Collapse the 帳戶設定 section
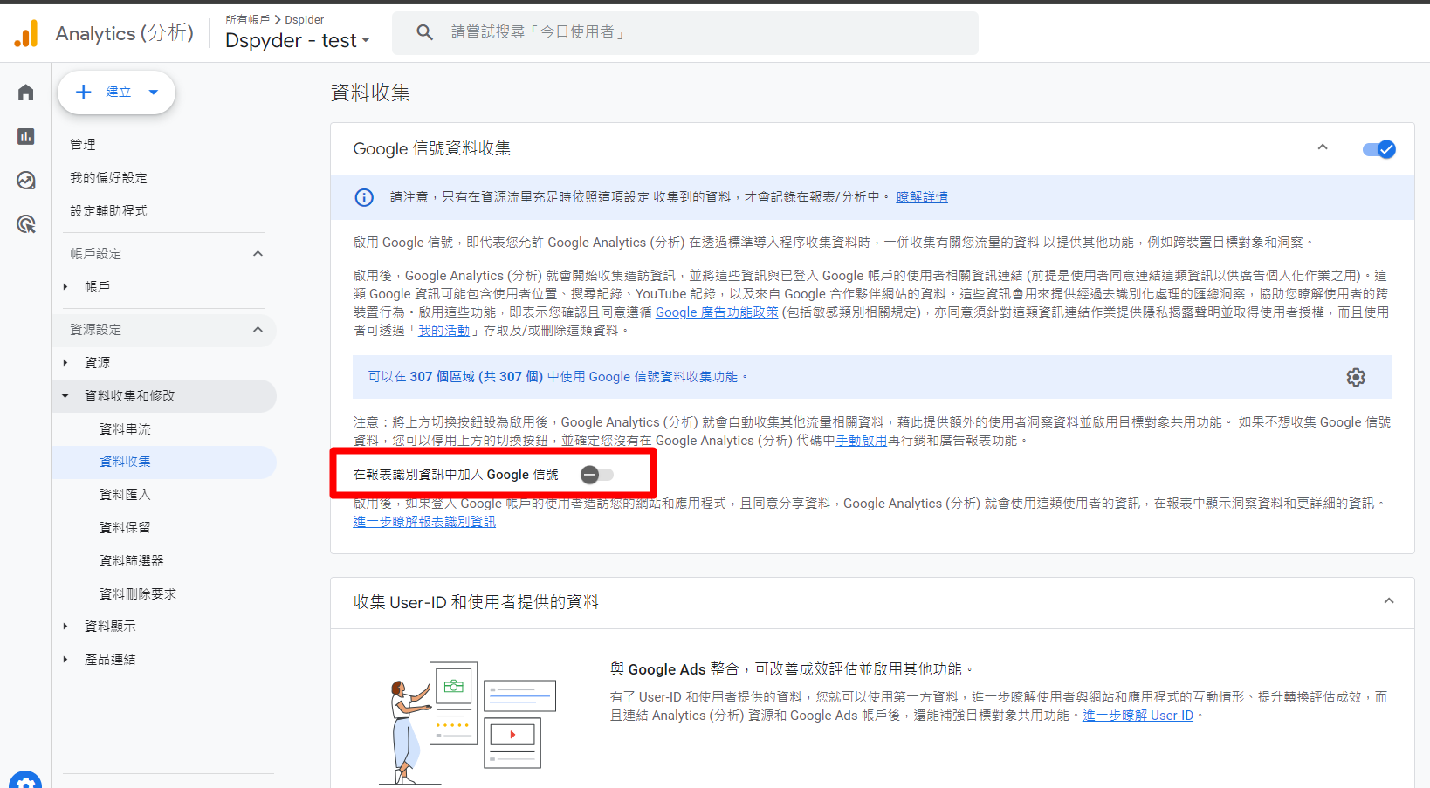The image size is (1430, 788). [258, 254]
